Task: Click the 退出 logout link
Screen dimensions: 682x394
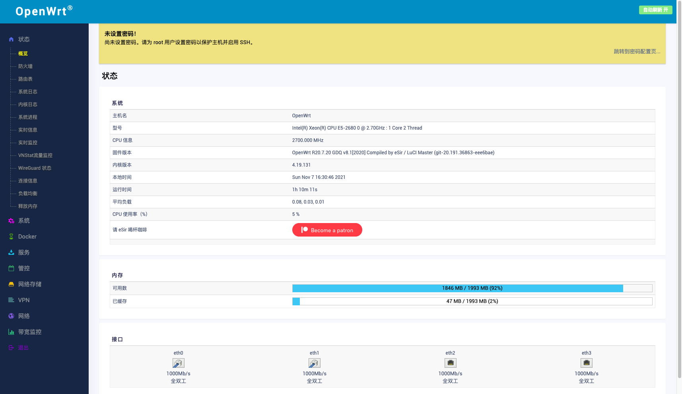Action: [x=23, y=347]
